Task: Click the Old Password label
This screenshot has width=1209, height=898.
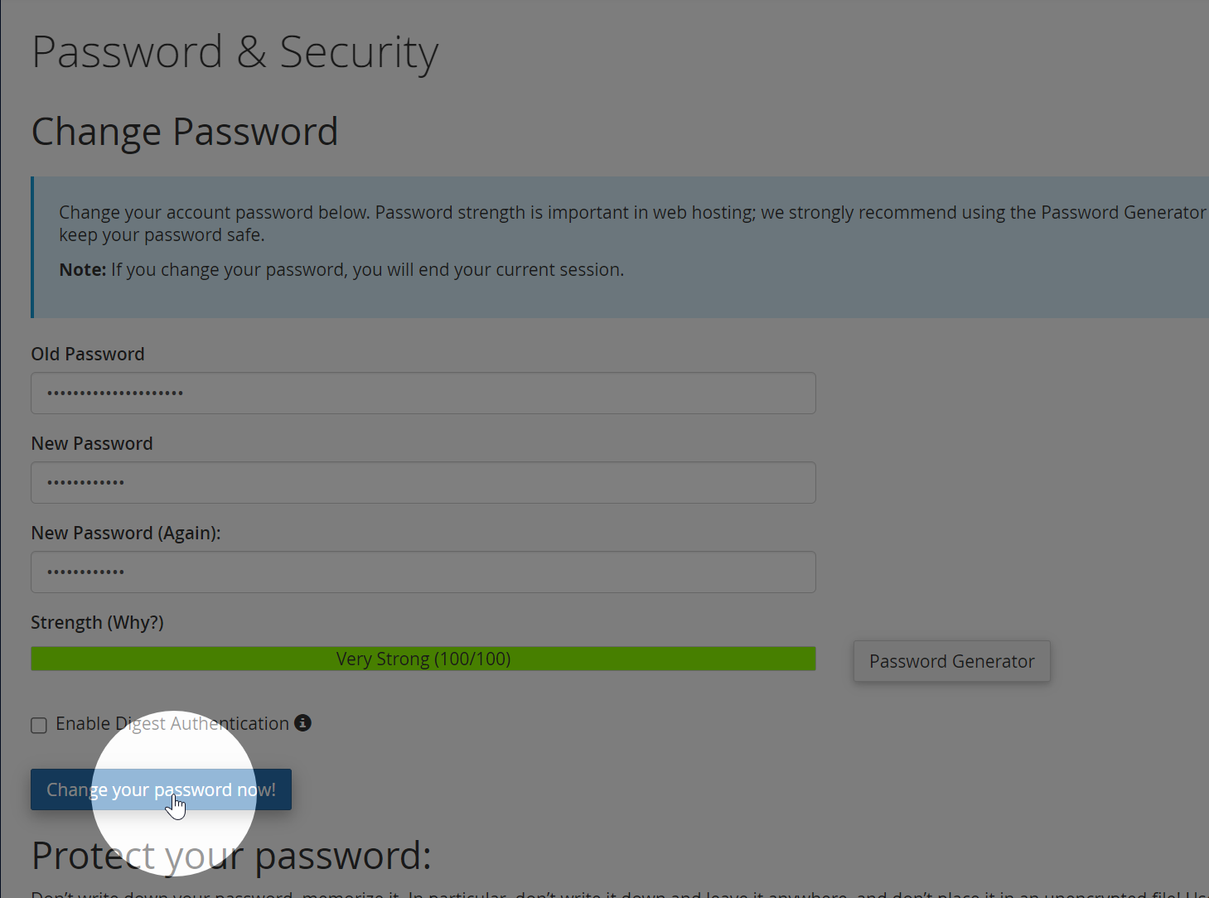Action: coord(88,354)
